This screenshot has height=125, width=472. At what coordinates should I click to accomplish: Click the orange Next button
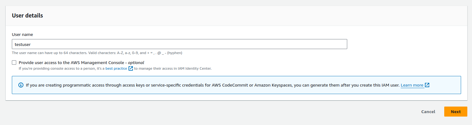455,112
